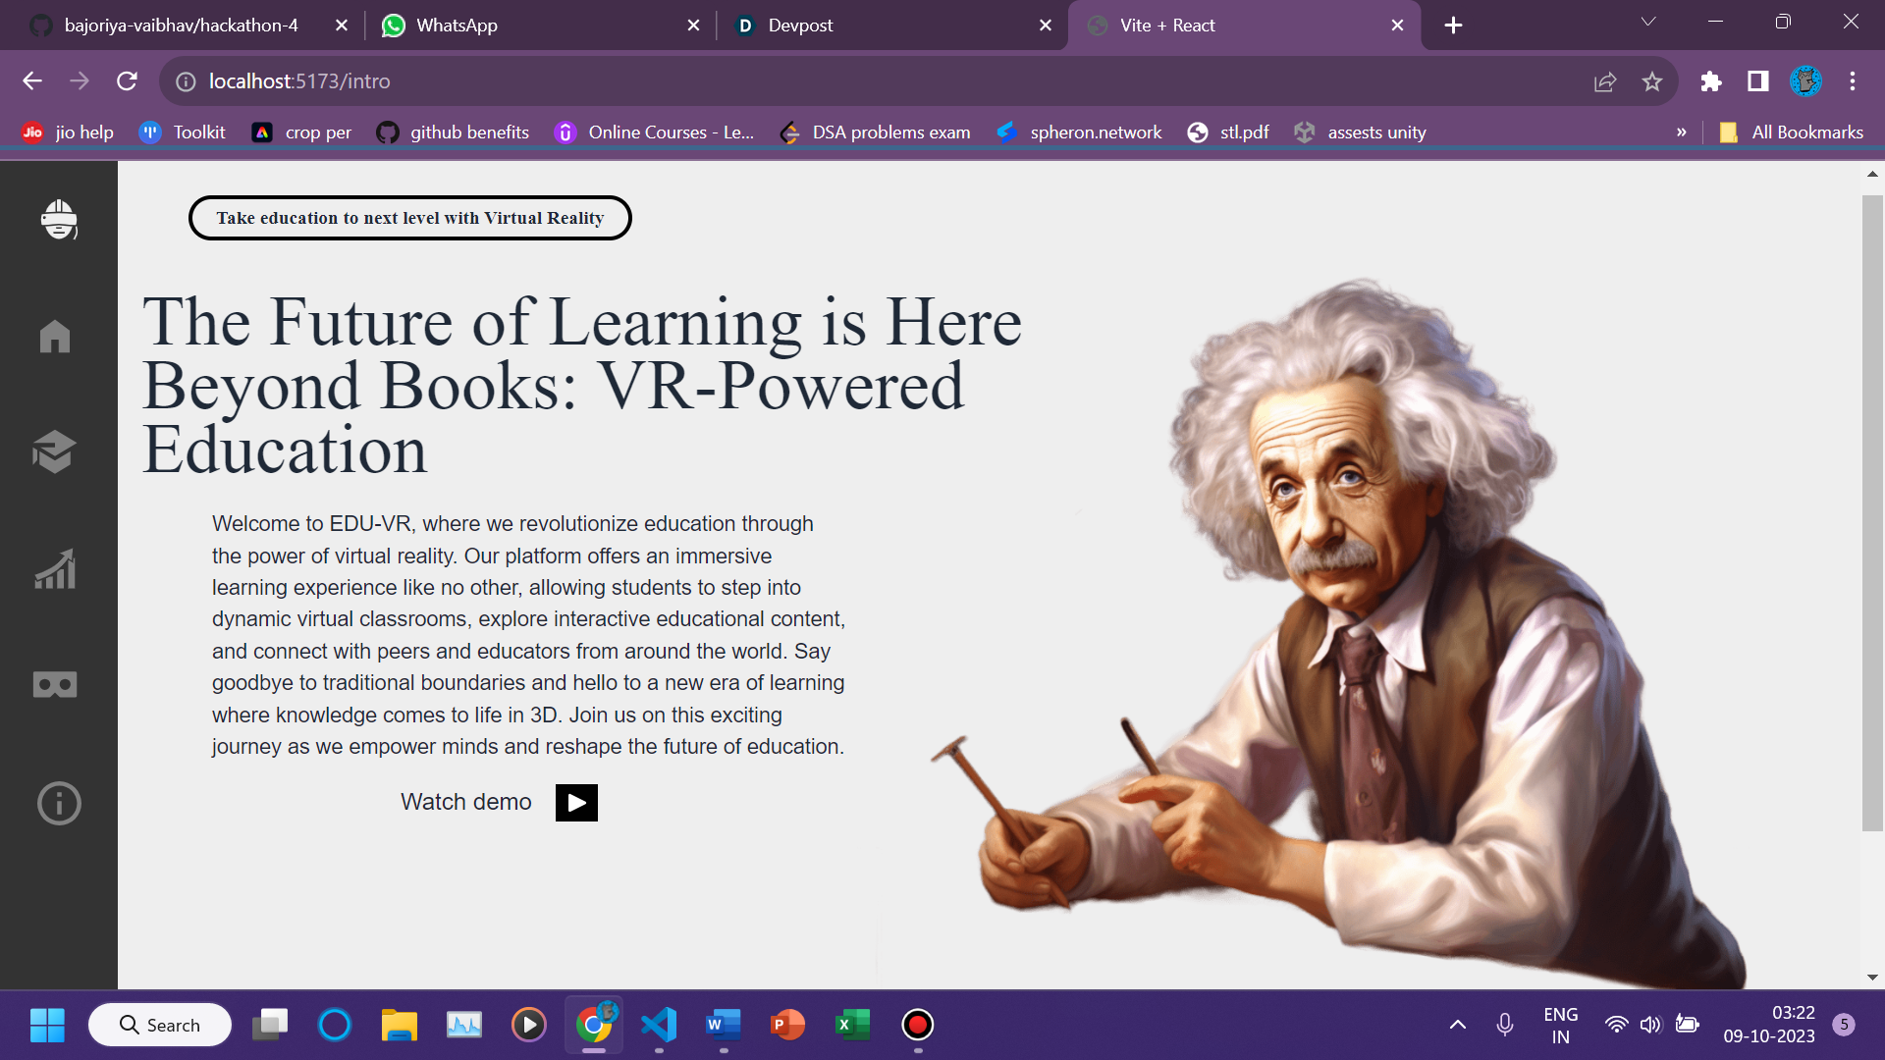This screenshot has height=1060, width=1885.
Task: Open the 'github benefits' bookmark
Action: tap(453, 132)
